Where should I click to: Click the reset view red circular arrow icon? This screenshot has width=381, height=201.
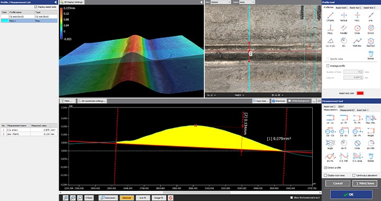coord(170,198)
